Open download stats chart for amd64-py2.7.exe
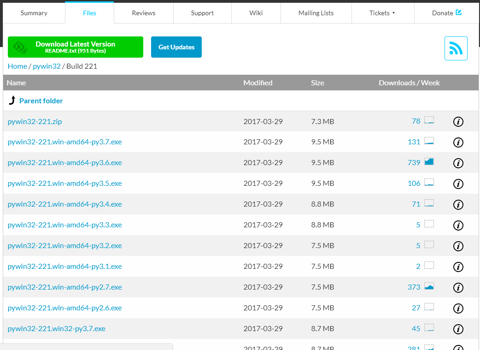Screen dimensions: 480x350 [x=429, y=286]
